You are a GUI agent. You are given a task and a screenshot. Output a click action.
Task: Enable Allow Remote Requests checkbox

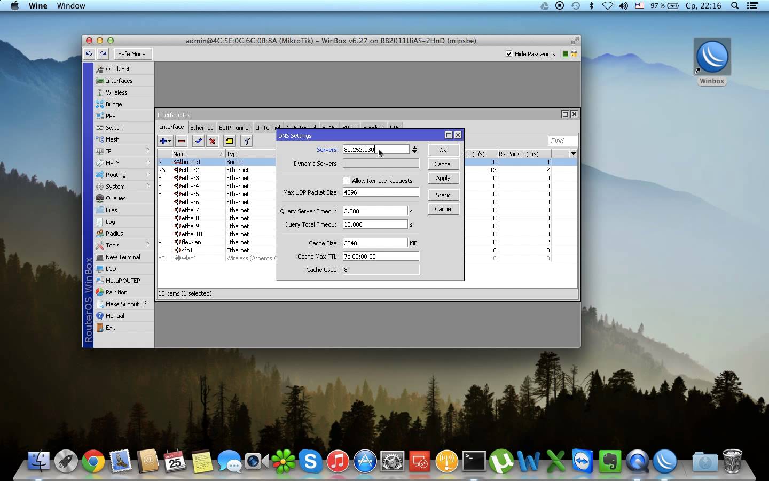tap(346, 180)
